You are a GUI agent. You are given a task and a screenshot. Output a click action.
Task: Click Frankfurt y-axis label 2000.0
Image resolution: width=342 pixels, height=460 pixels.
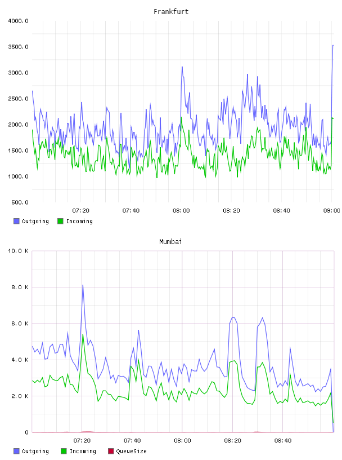pos(19,125)
